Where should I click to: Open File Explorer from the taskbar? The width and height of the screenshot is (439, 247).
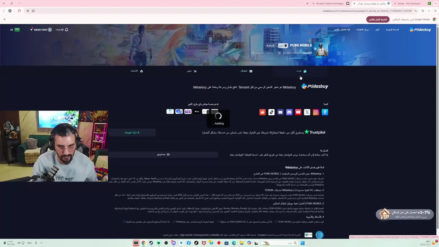pos(241,243)
